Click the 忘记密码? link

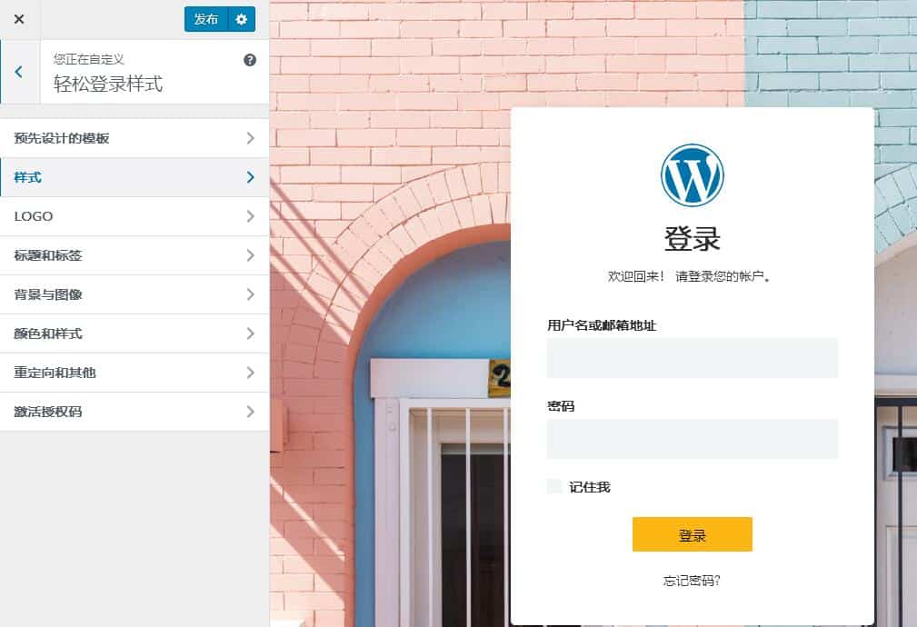coord(692,581)
